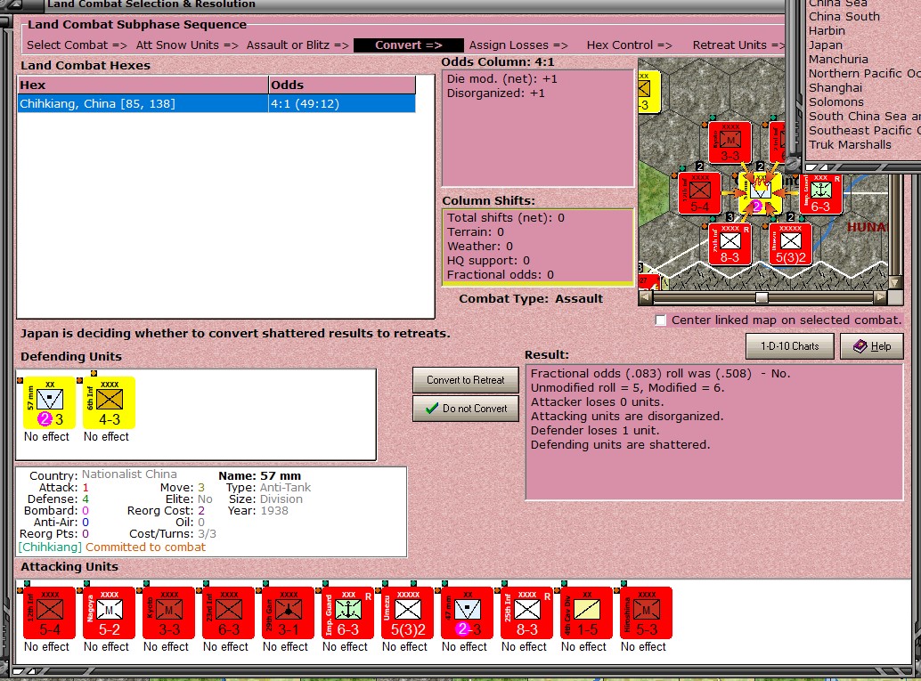Image resolution: width=921 pixels, height=681 pixels.
Task: Select China South in the map list
Action: click(x=844, y=16)
